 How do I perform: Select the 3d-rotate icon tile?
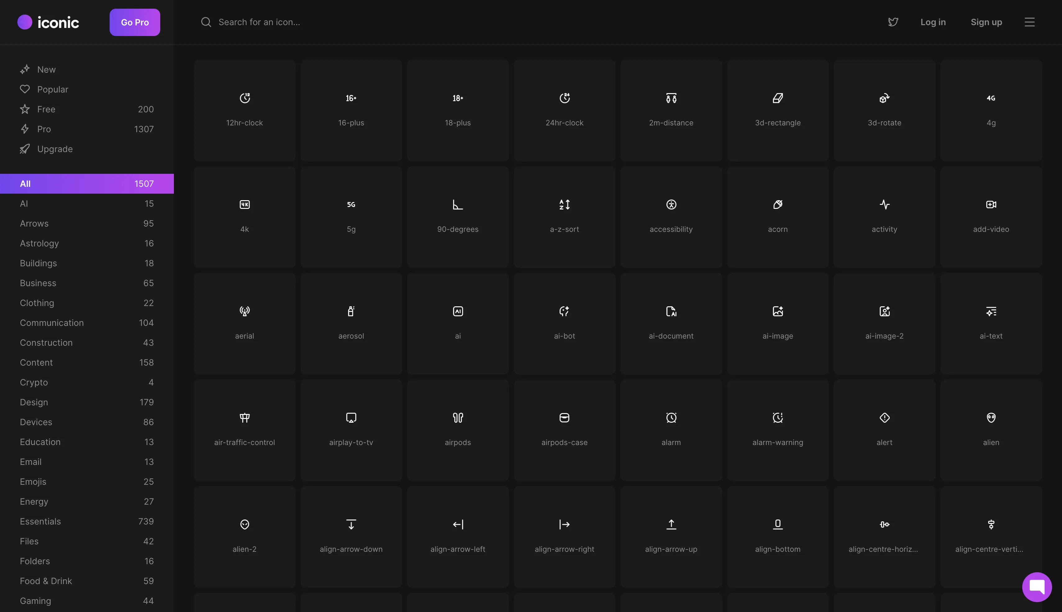click(884, 110)
